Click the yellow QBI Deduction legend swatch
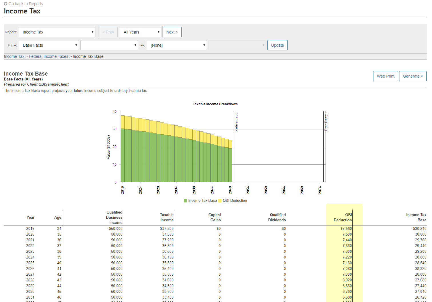 coord(220,201)
